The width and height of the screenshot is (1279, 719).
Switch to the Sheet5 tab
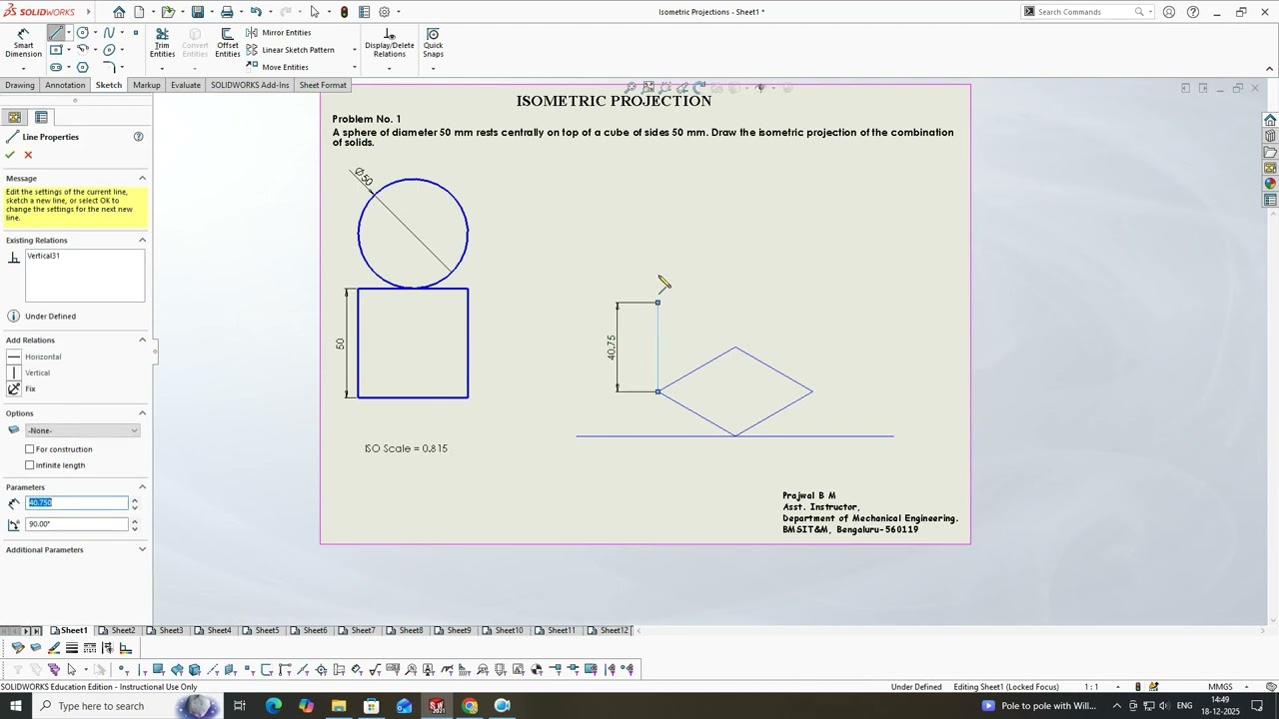click(x=263, y=631)
